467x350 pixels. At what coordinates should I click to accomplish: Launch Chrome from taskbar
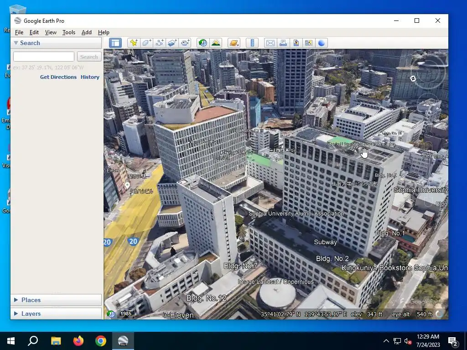(101, 341)
